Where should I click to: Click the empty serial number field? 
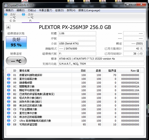click(77, 38)
